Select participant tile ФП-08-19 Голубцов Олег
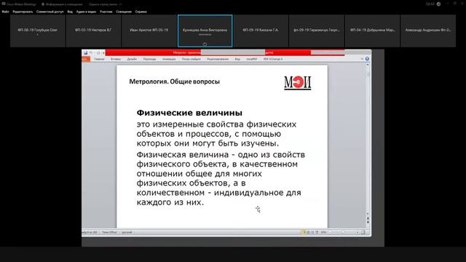The height and width of the screenshot is (262, 466). pyautogui.click(x=38, y=31)
